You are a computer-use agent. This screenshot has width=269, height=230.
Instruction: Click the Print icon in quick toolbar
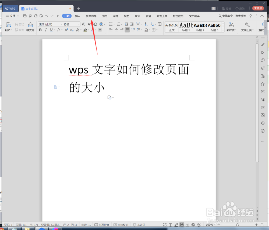click(x=36, y=16)
